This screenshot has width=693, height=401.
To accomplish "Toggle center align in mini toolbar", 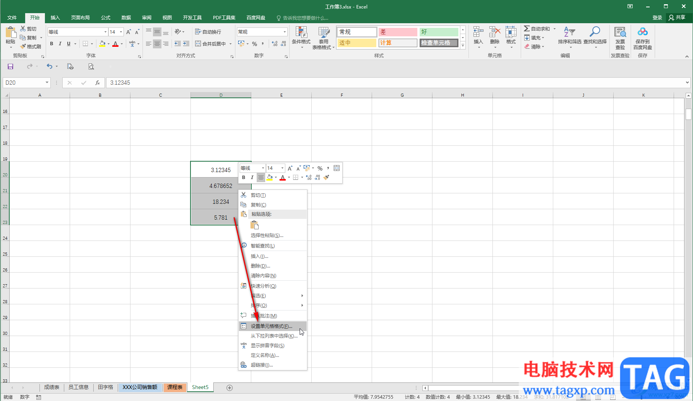I will tap(261, 177).
